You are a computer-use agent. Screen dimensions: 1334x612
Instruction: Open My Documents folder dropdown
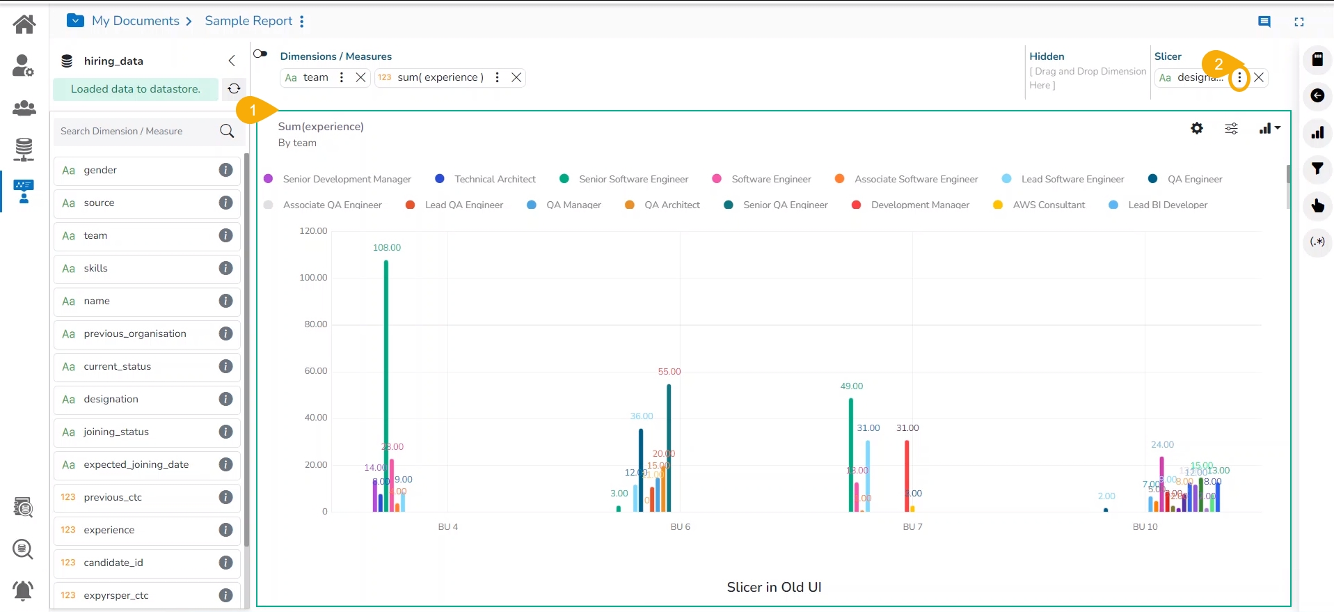(75, 21)
